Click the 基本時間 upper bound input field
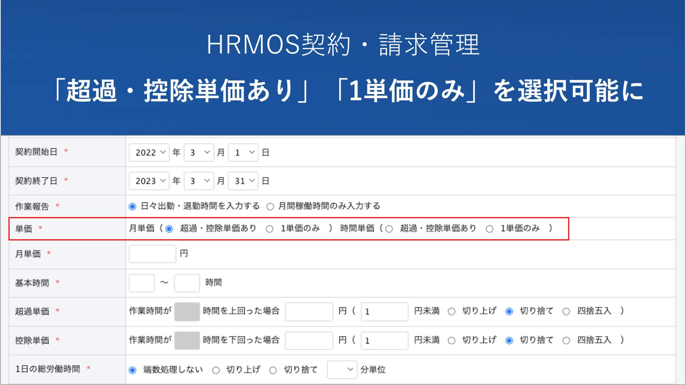The height and width of the screenshot is (385, 686). [x=187, y=283]
